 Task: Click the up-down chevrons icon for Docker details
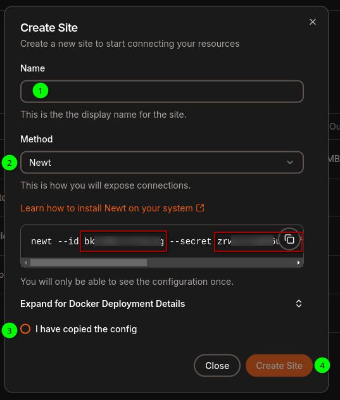click(299, 304)
